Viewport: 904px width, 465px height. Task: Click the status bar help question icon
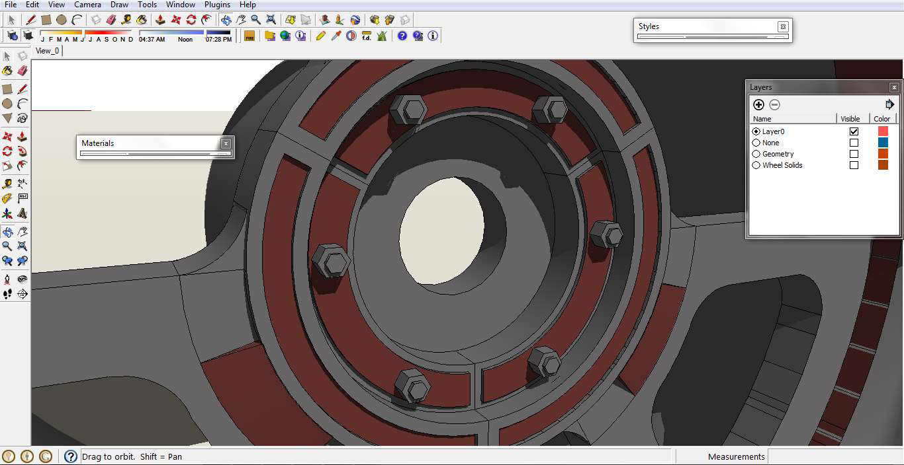pyautogui.click(x=71, y=456)
